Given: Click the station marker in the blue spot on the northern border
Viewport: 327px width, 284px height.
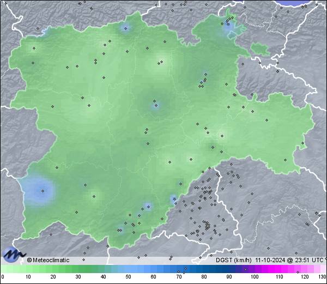Looking at the screenshot, I should [125, 28].
